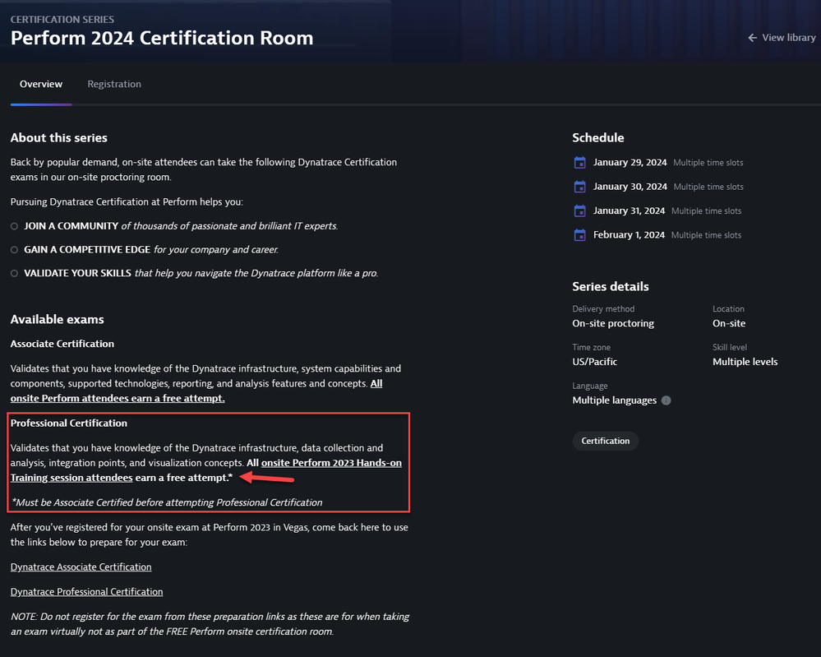Screen dimensions: 821x657
Task: Click 'Multiple time slots' for January 29, 2024
Action: (x=708, y=163)
